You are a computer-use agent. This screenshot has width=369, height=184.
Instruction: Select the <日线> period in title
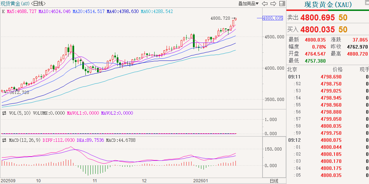tap(38, 4)
